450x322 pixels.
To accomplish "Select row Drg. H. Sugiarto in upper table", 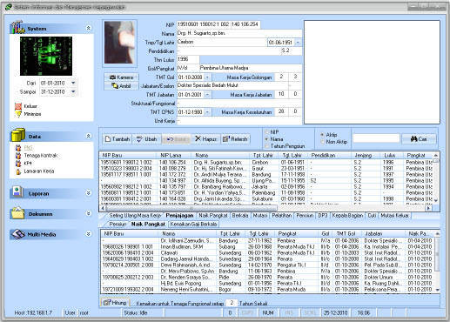I will coord(266,162).
